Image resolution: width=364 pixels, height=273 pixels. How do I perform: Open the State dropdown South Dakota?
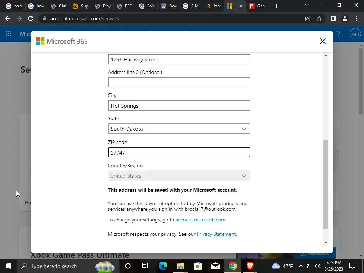(x=179, y=129)
